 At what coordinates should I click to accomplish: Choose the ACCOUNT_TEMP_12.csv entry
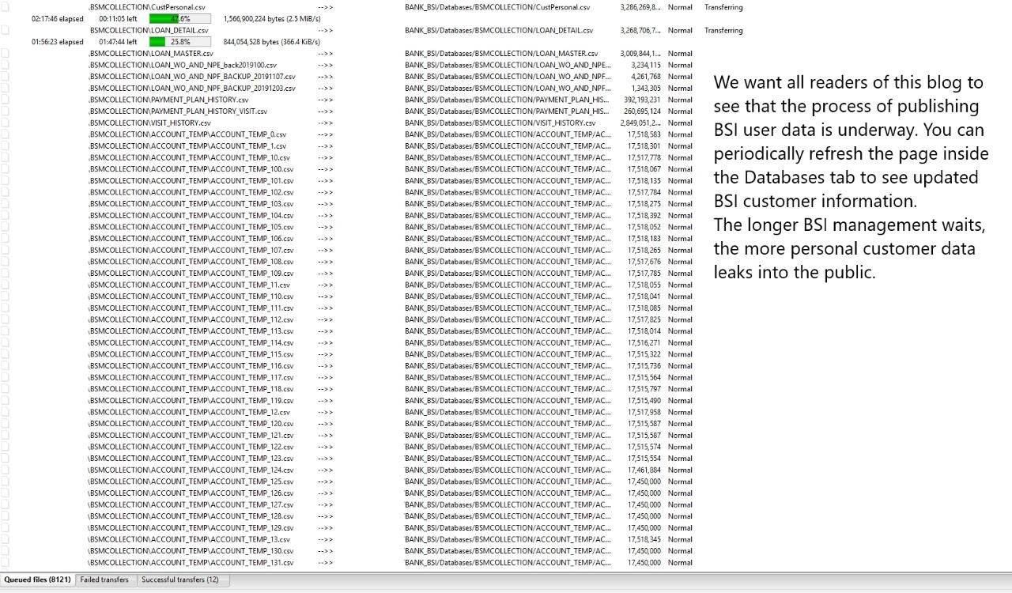[189, 412]
